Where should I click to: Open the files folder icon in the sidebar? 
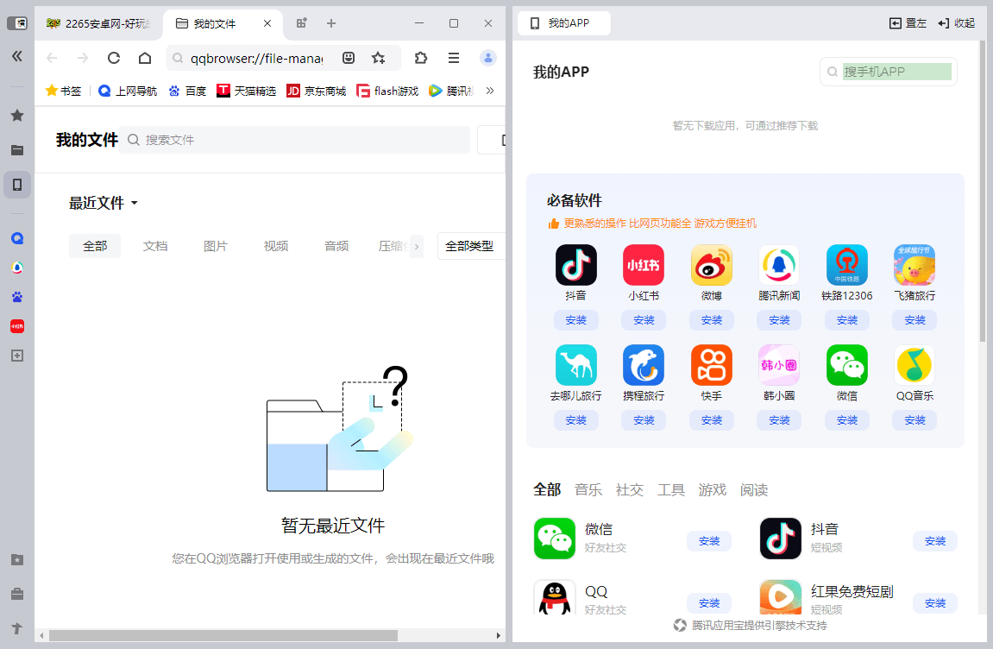click(x=17, y=149)
